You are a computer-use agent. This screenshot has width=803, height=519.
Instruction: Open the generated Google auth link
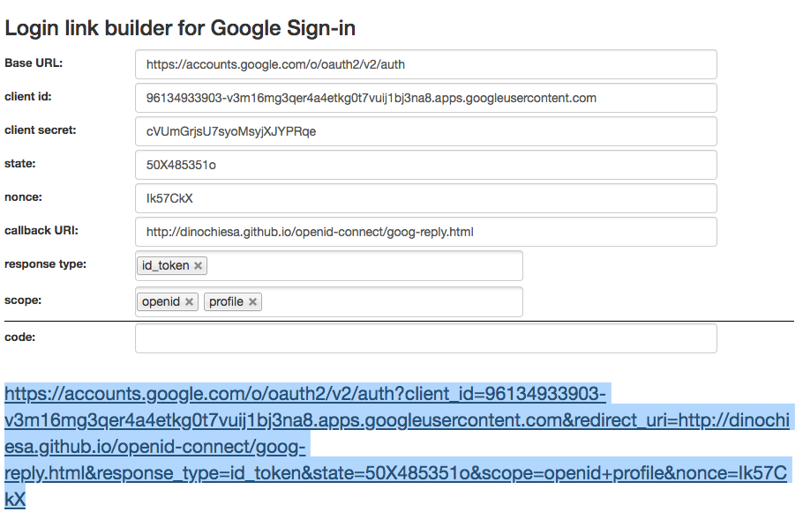click(397, 447)
